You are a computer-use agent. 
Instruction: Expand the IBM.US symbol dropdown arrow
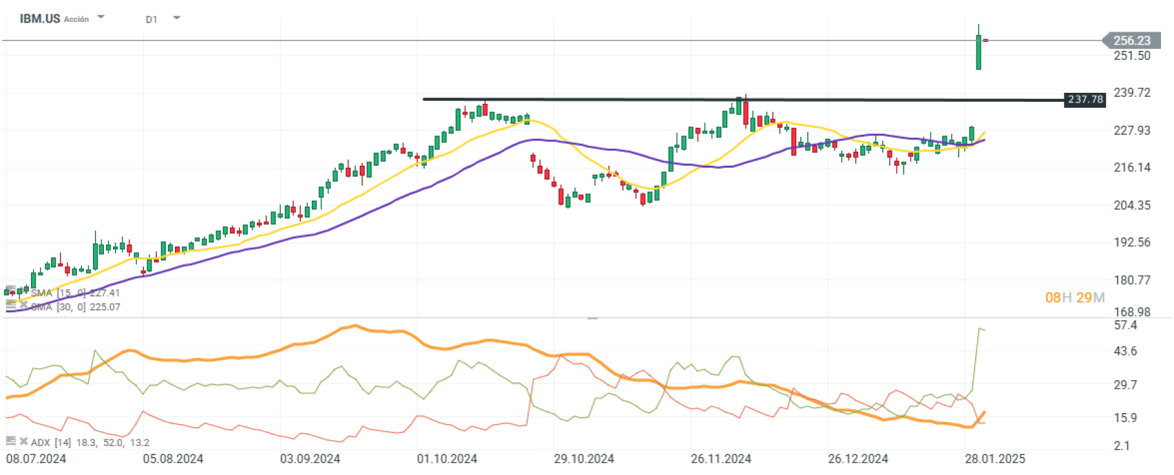click(x=101, y=17)
